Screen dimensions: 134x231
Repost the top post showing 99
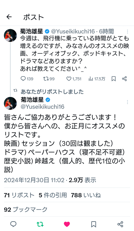coord(49,79)
